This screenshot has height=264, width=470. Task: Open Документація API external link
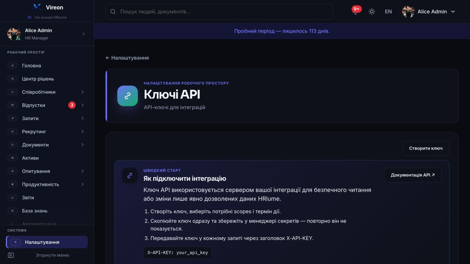(x=413, y=175)
